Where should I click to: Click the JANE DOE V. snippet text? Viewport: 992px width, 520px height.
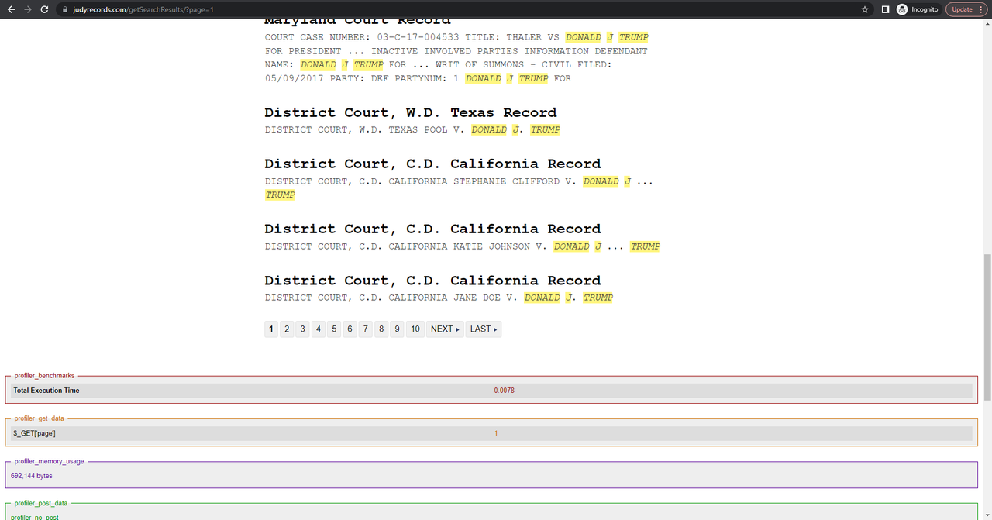pos(486,298)
